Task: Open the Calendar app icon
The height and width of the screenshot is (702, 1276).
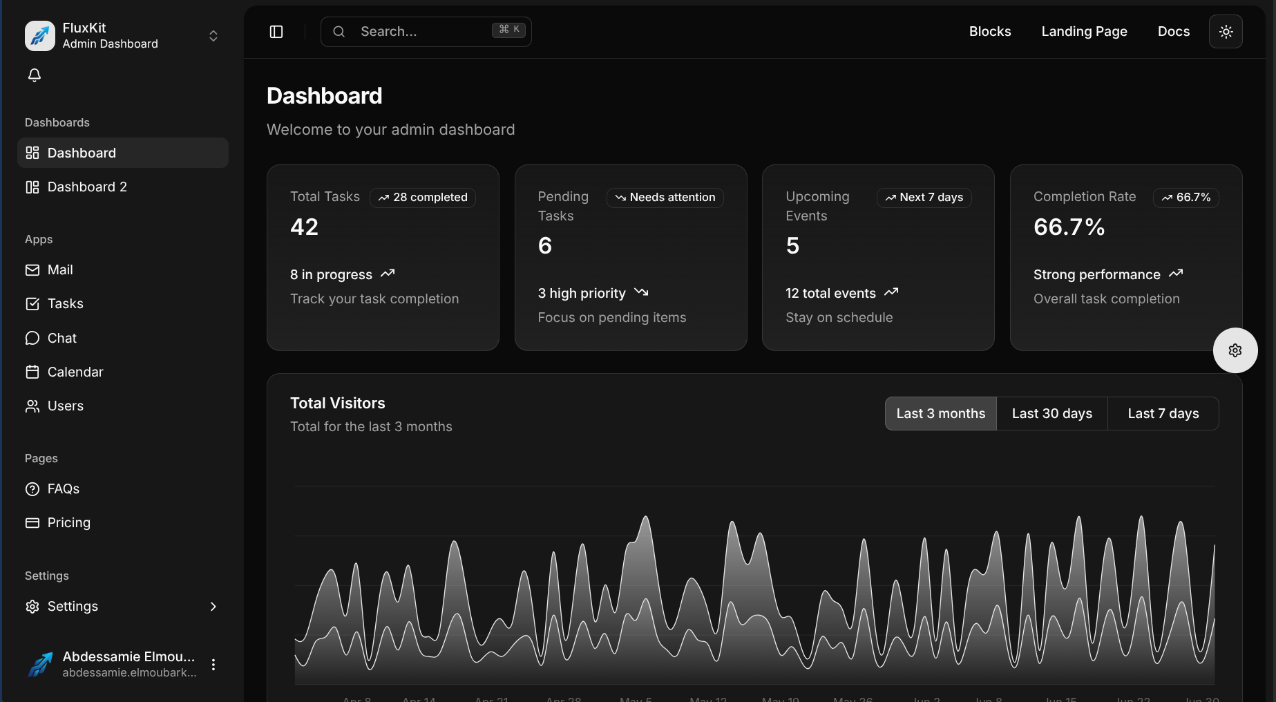Action: [32, 372]
